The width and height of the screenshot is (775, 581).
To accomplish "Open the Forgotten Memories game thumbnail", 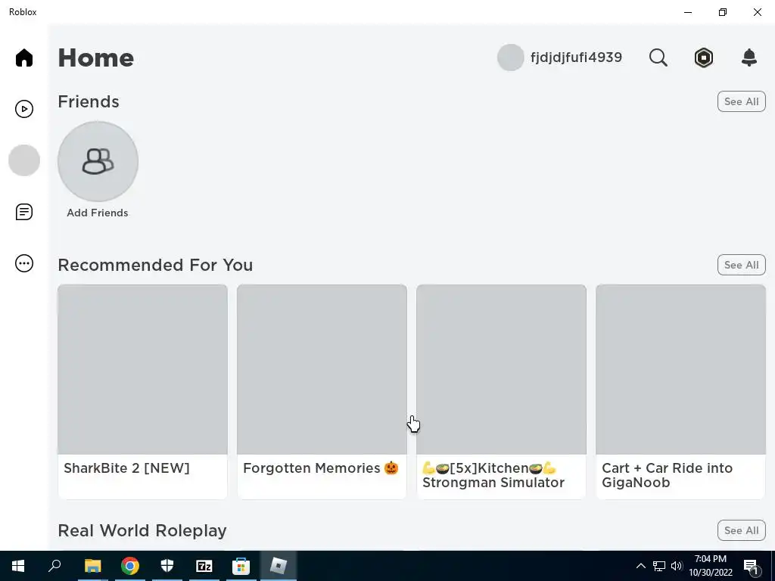I will (322, 369).
